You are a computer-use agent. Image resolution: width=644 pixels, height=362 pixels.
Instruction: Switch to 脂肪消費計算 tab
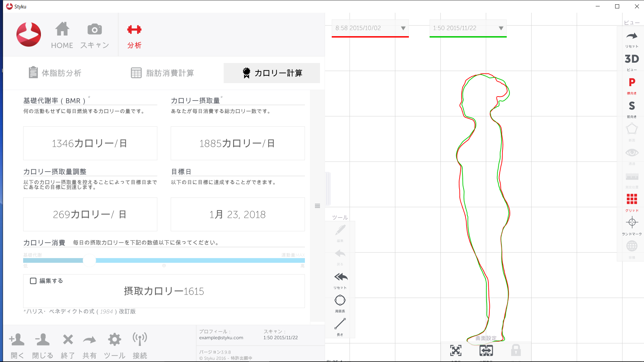click(x=162, y=73)
